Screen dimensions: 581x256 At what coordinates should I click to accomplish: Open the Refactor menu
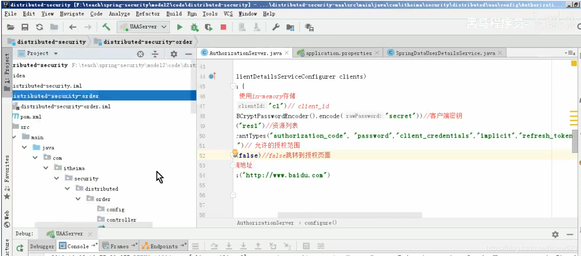pos(148,14)
